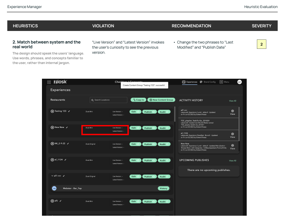The image size is (289, 223).
Task: View the af7 rrrr activity entry
Action: pyautogui.click(x=232, y=112)
